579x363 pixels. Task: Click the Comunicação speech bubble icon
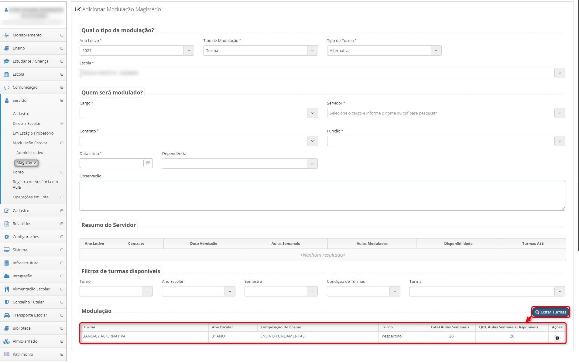(x=7, y=87)
